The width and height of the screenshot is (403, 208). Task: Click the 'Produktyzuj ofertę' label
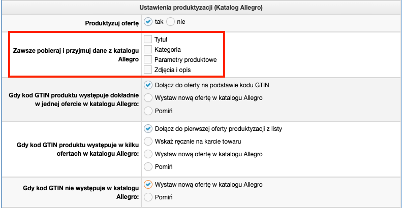click(x=112, y=24)
